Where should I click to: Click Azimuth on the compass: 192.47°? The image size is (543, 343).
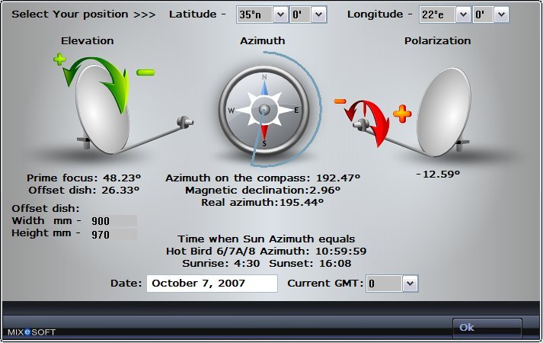[x=263, y=178]
